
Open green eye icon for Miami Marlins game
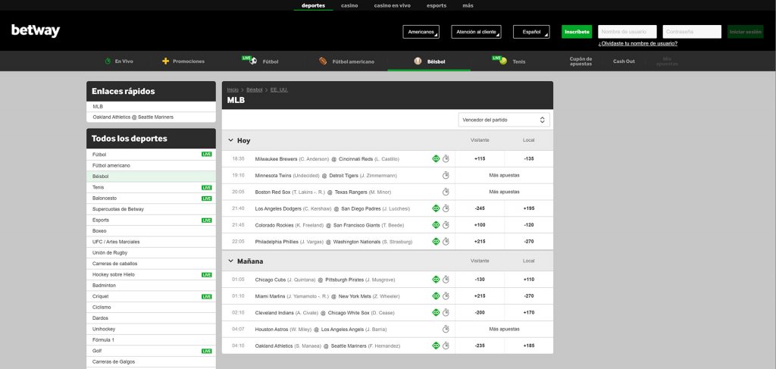(436, 296)
